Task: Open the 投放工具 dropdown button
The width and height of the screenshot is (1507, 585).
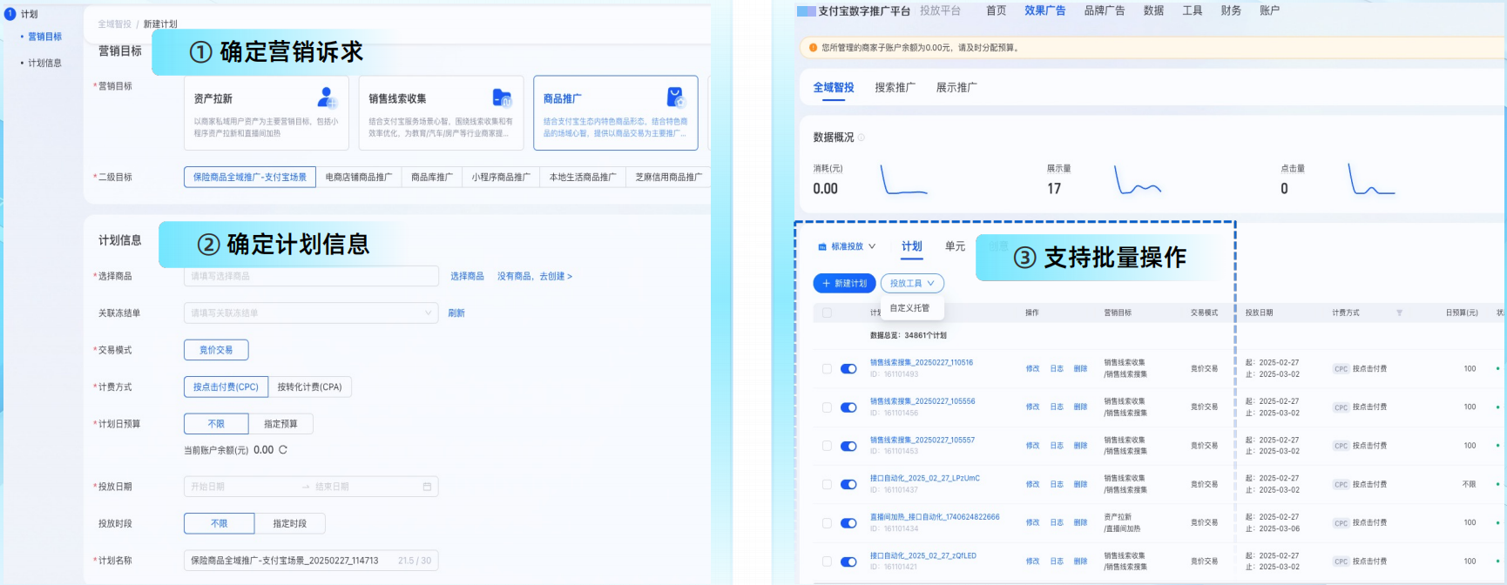Action: [x=912, y=283]
